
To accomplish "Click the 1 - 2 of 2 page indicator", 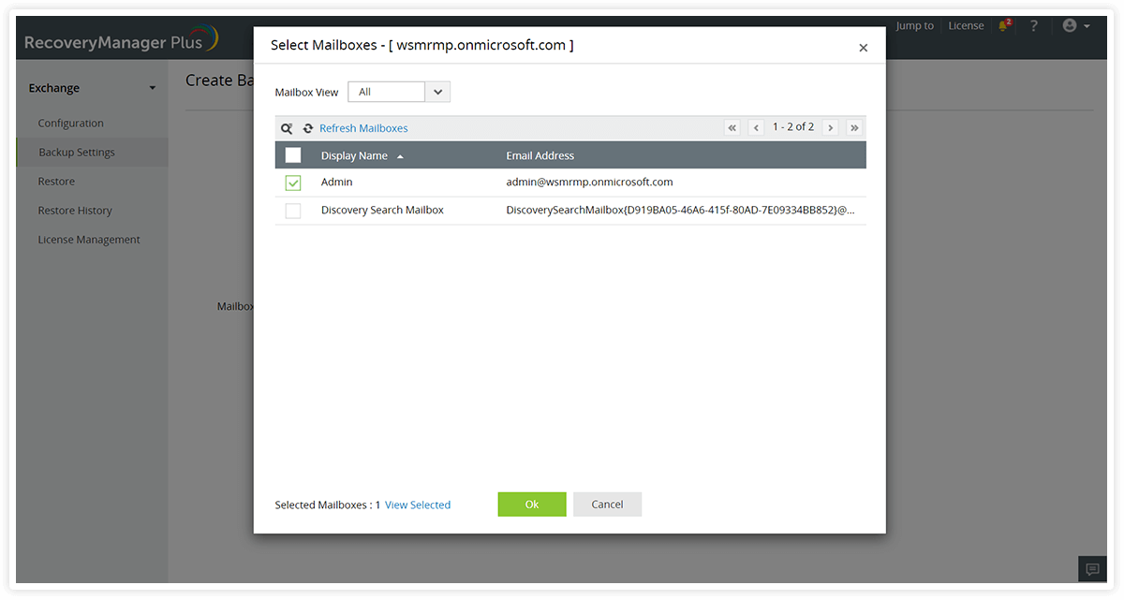I will tap(793, 126).
